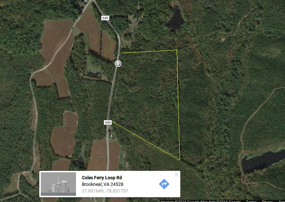
Task: Click the gray location pin marker
Action: [118, 63]
